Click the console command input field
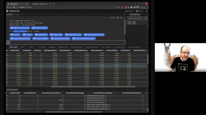This screenshot has width=206, height=115. (x=68, y=42)
